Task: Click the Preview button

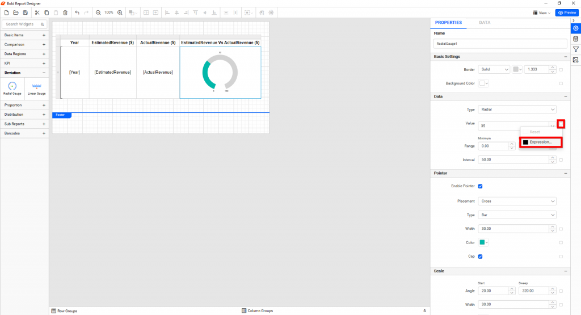Action: [567, 12]
